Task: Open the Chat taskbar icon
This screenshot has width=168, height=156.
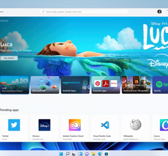Action: click(87, 154)
